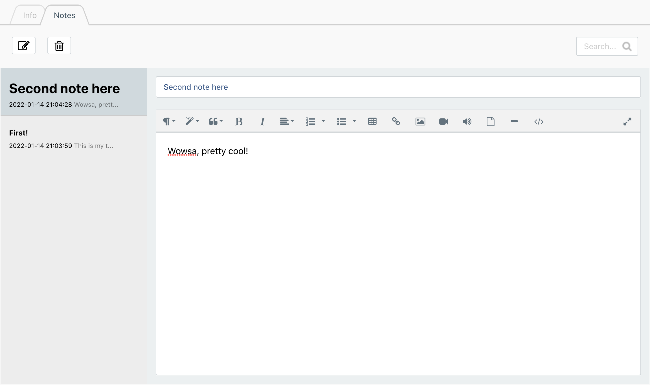This screenshot has height=385, width=650.
Task: Click the insert image icon
Action: [420, 121]
